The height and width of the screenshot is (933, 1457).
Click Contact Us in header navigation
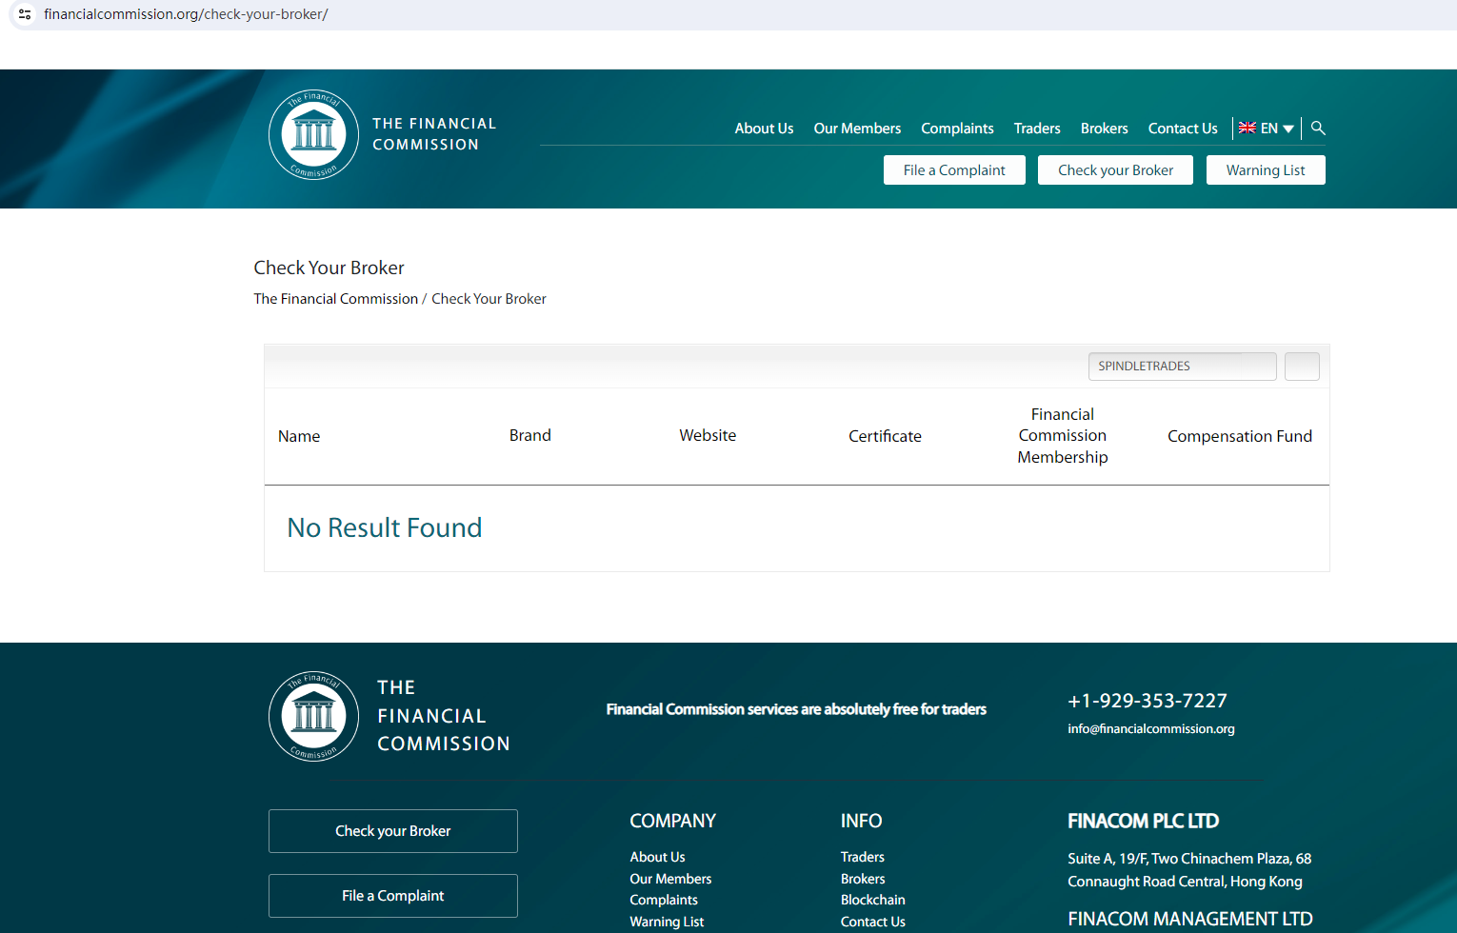tap(1183, 129)
